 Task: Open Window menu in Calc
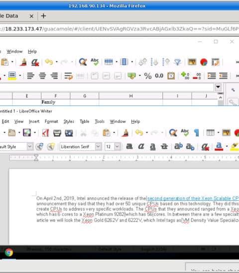coord(14,51)
